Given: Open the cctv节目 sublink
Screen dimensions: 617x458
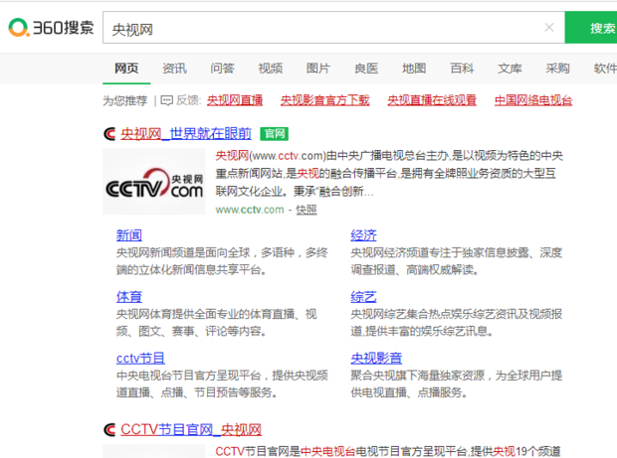Looking at the screenshot, I should [140, 359].
